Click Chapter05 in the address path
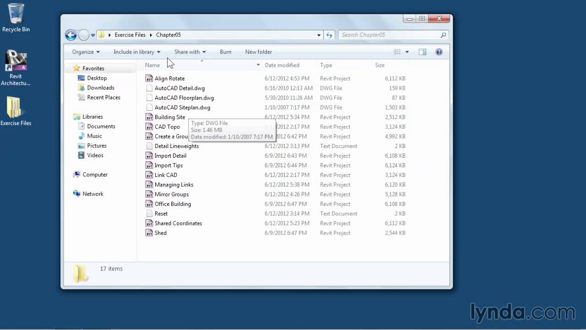Image resolution: width=586 pixels, height=330 pixels. coord(168,35)
